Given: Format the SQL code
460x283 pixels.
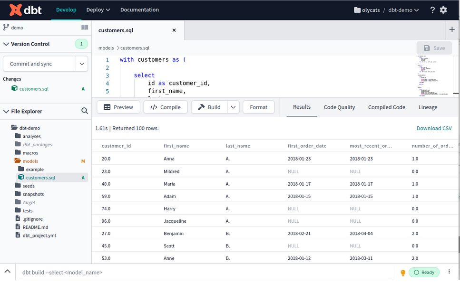Looking at the screenshot, I should point(258,107).
